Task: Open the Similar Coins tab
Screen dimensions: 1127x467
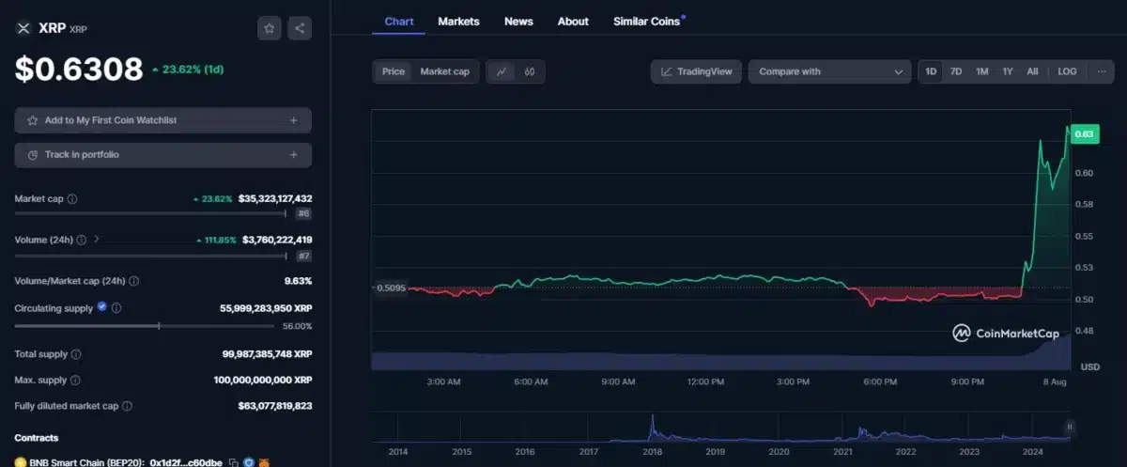Action: pos(646,22)
